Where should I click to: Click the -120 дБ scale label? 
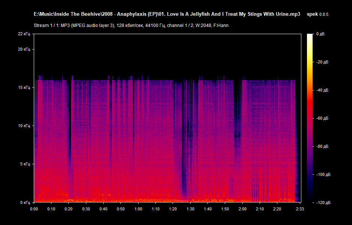point(323,202)
